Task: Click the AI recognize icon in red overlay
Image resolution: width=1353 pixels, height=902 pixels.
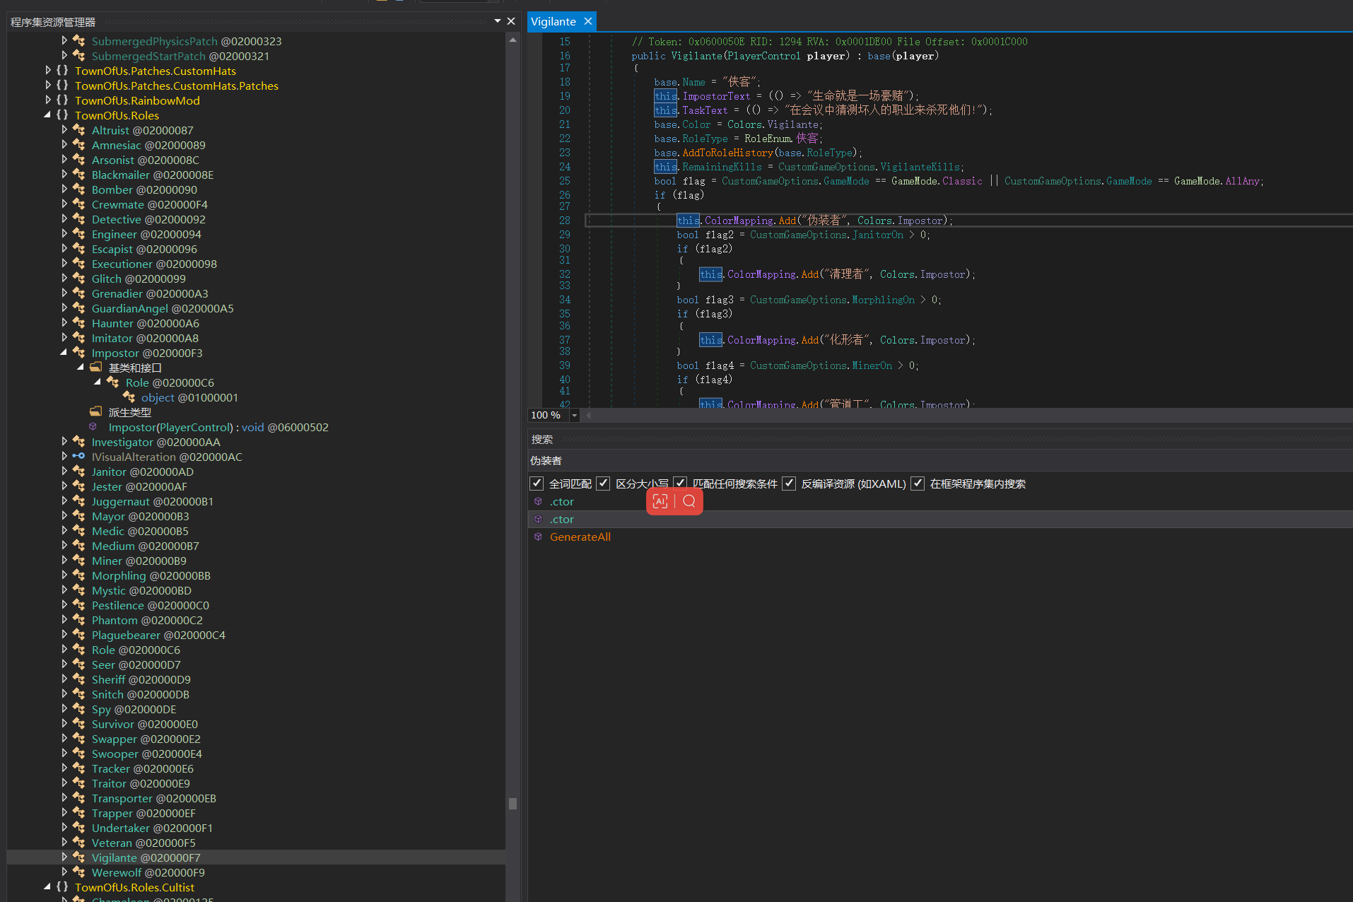Action: click(660, 501)
